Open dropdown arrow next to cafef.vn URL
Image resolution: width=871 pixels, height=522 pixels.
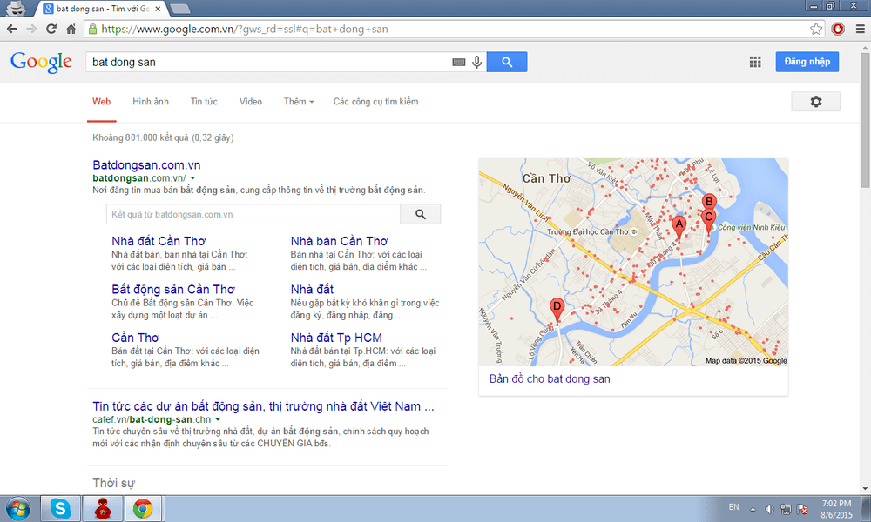pyautogui.click(x=218, y=419)
